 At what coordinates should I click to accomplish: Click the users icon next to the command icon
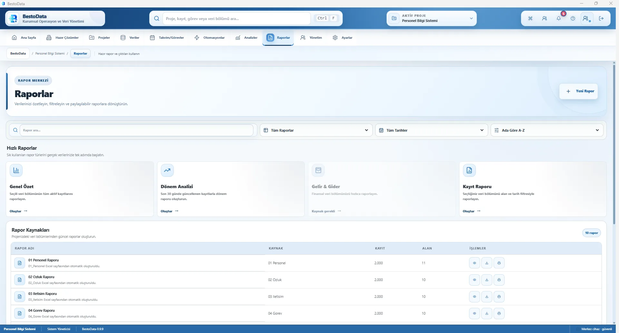pyautogui.click(x=545, y=18)
